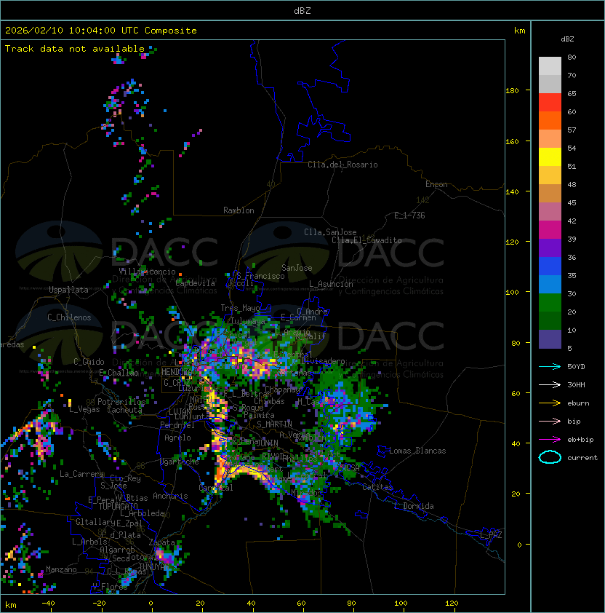Click the 'Capdevila' place label
The image size is (605, 613).
(x=196, y=283)
